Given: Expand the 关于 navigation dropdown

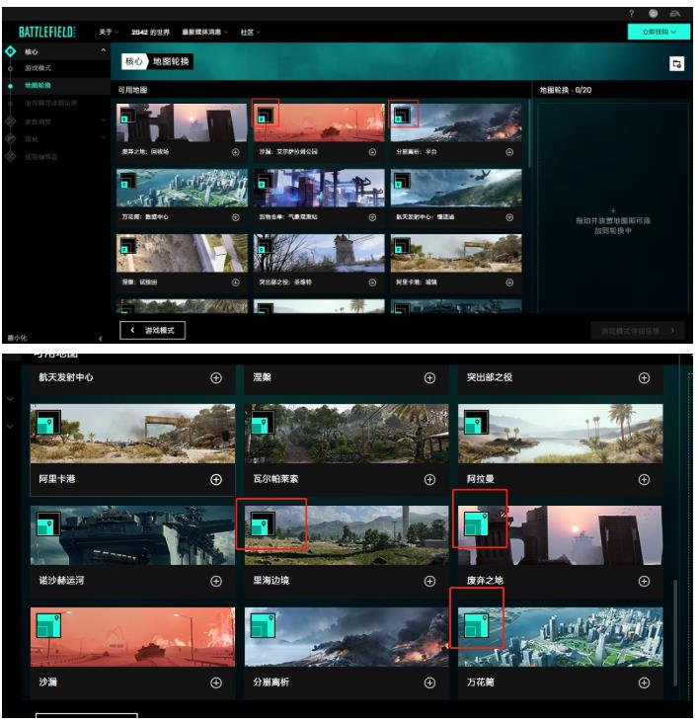Looking at the screenshot, I should (109, 32).
